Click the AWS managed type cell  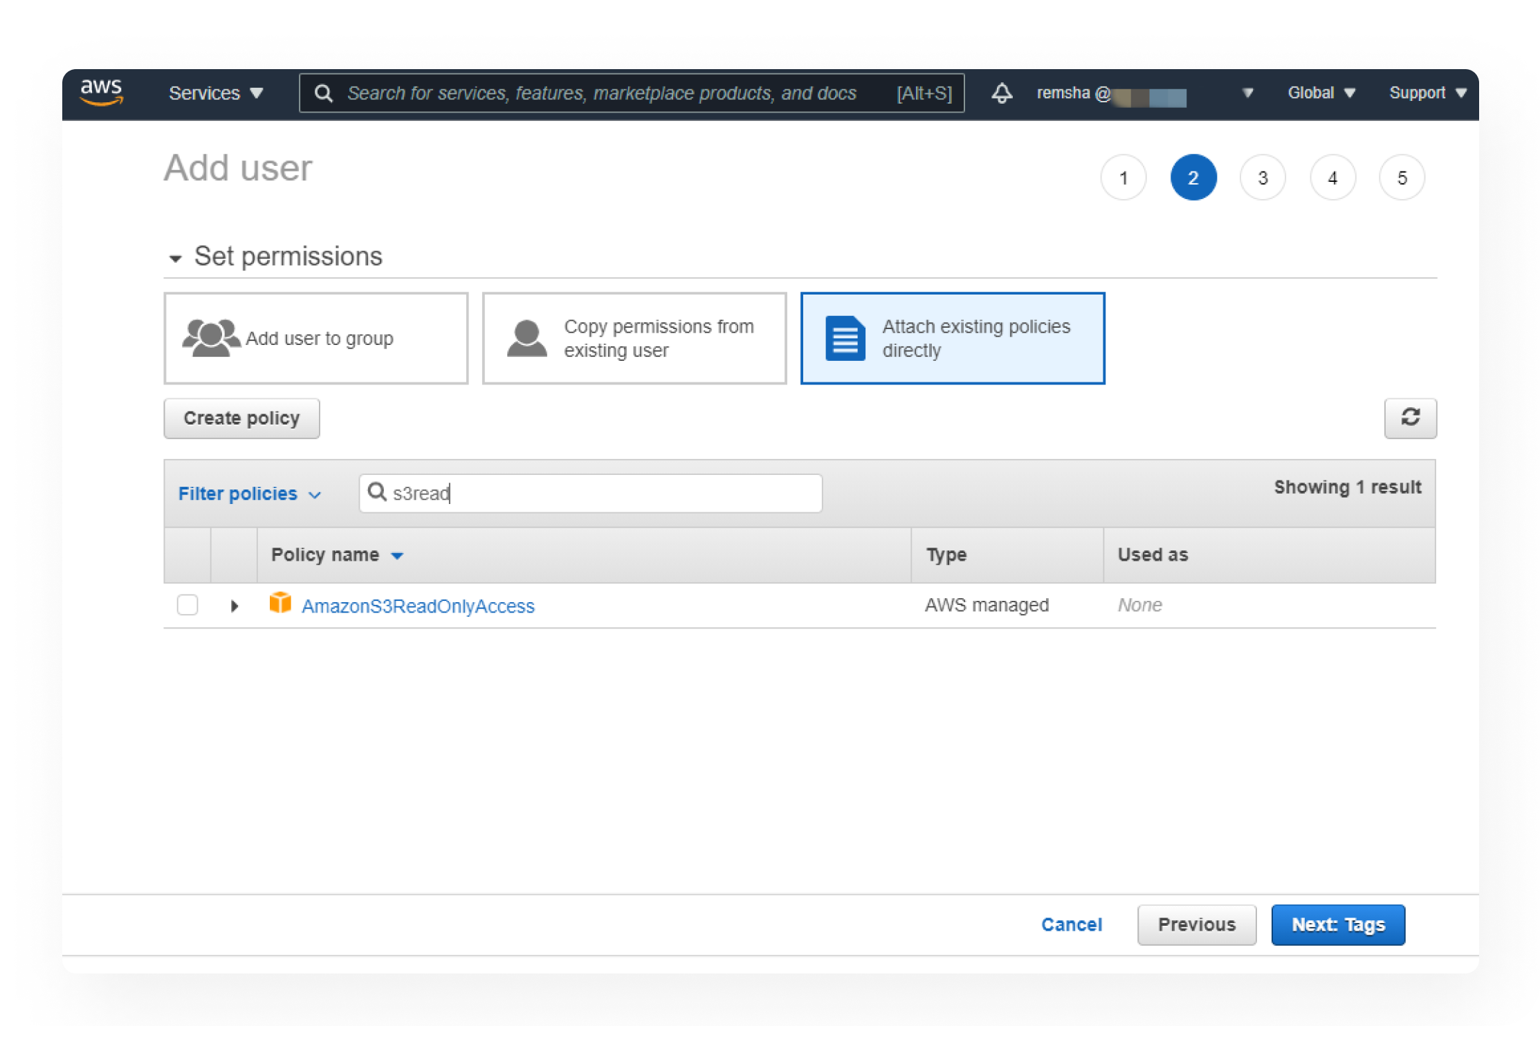(x=987, y=605)
